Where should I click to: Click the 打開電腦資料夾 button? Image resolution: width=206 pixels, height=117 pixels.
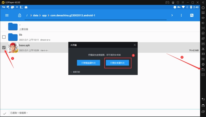point(88,63)
